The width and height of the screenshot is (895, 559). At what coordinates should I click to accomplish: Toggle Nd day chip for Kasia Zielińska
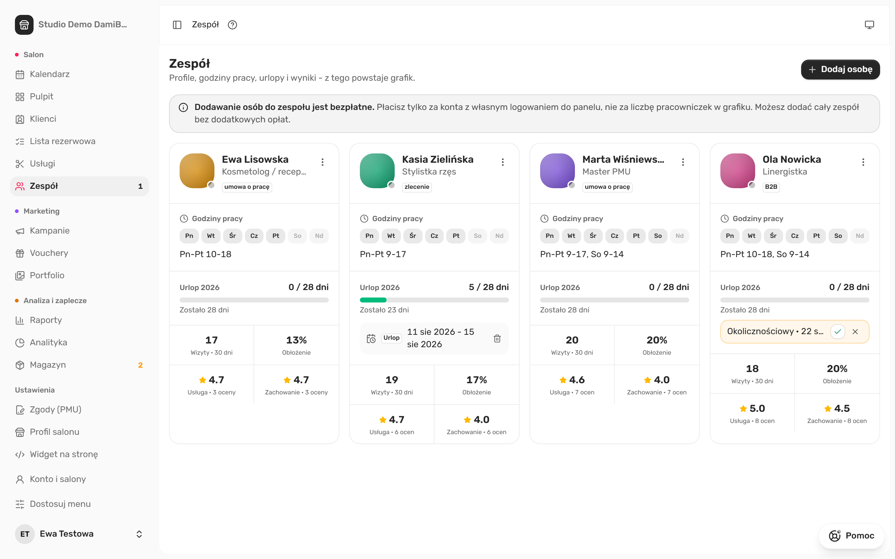pos(499,236)
